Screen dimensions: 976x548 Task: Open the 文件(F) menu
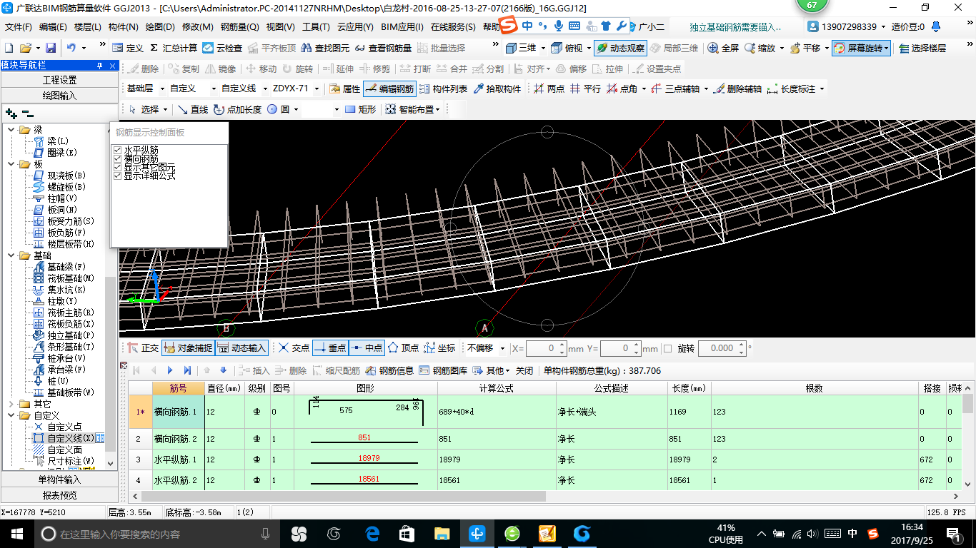tap(18, 27)
